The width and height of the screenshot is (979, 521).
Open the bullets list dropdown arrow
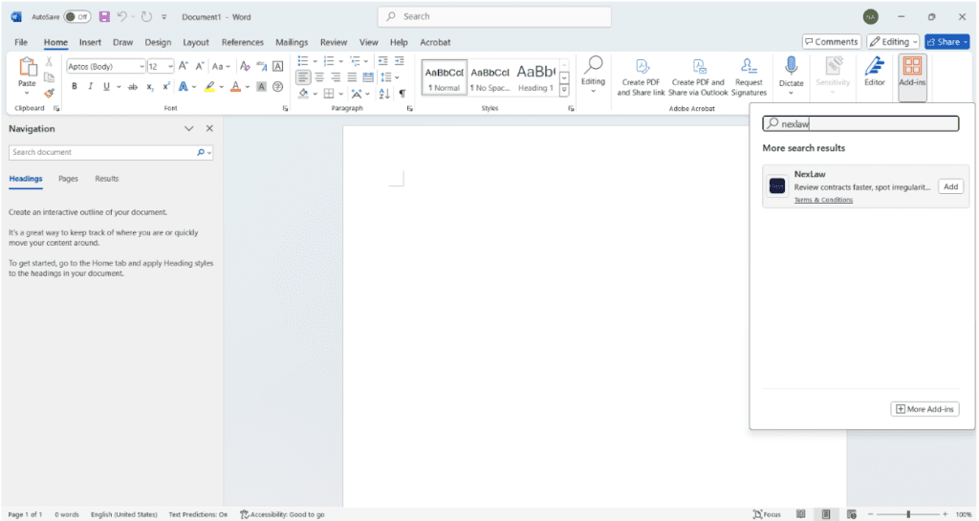click(315, 61)
